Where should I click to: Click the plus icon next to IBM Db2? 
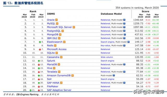pyautogui.click(x=59, y=38)
